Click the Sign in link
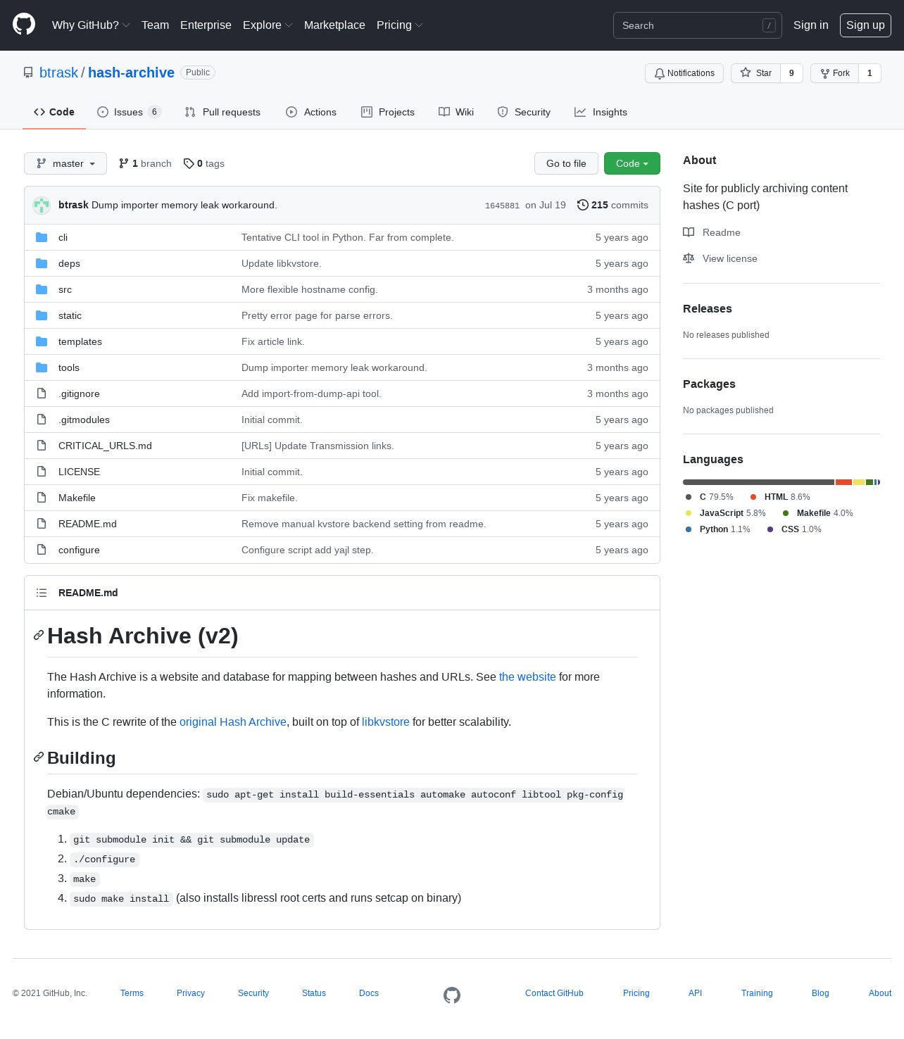Screen dimensions: 904x1039 click(x=811, y=25)
